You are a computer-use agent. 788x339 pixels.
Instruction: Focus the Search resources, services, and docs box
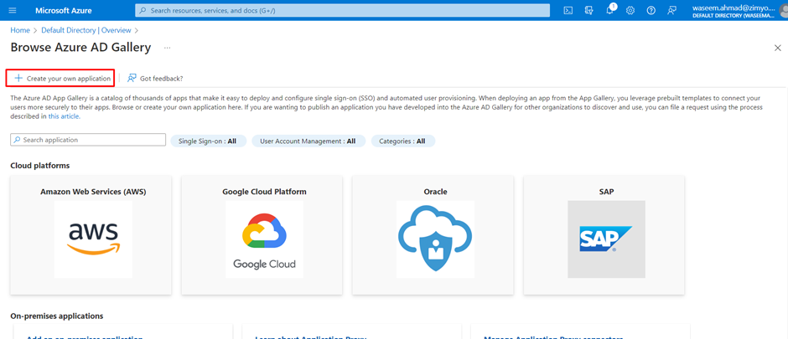point(343,11)
